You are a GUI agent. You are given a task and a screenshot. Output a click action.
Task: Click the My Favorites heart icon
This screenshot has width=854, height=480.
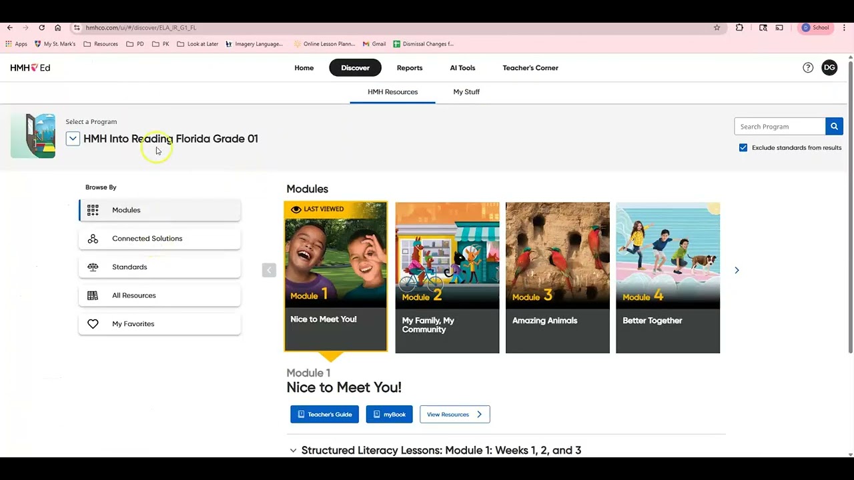pyautogui.click(x=93, y=324)
